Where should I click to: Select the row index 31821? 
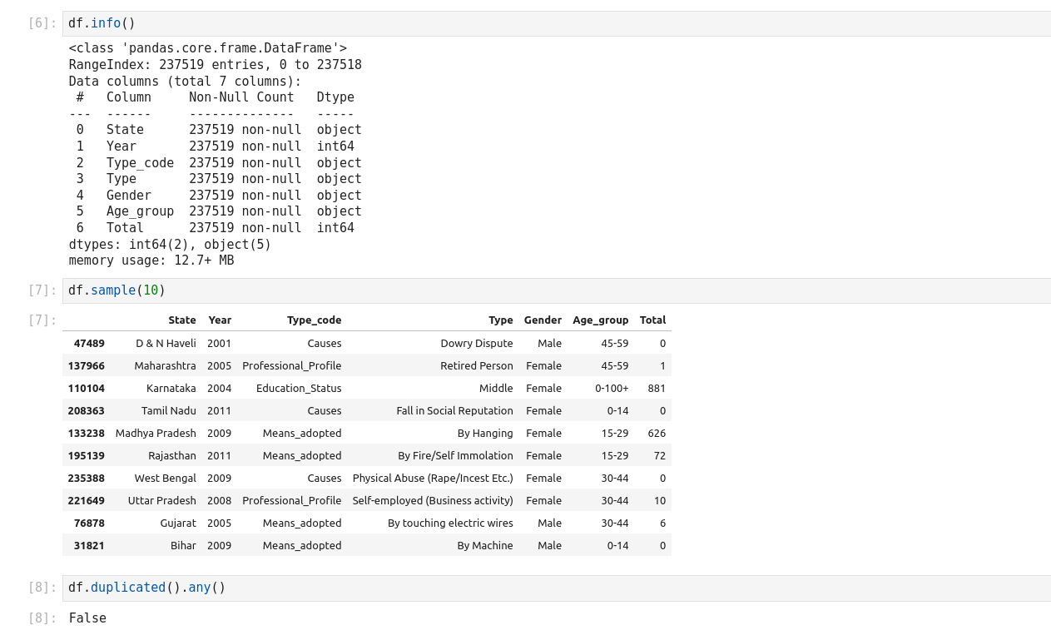pos(90,545)
